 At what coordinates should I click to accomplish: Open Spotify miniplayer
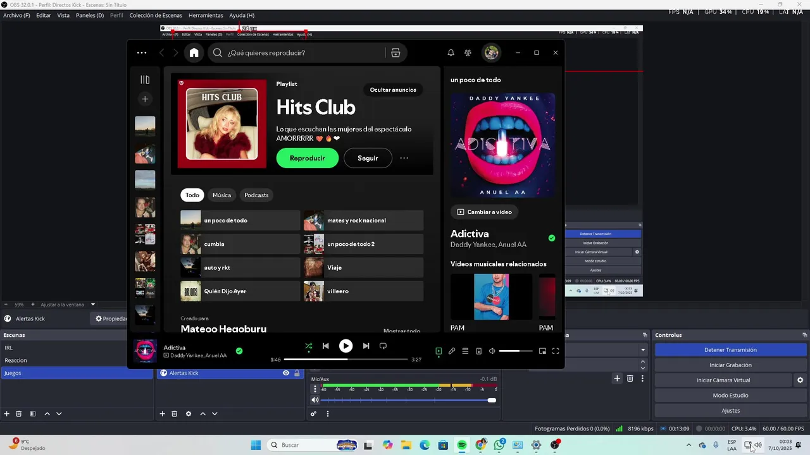click(542, 351)
